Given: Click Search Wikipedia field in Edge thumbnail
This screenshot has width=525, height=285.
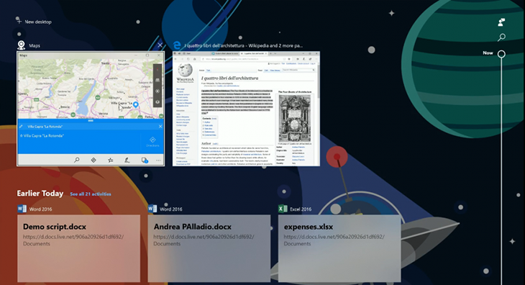Looking at the screenshot, I should (298, 70).
